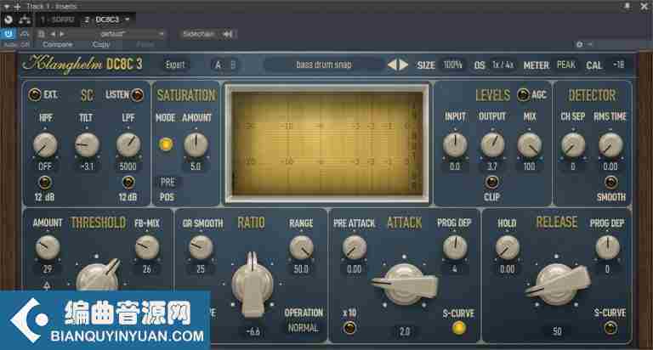Screen dimensions: 653x350
Task: Click the Paste button
Action: [x=145, y=44]
